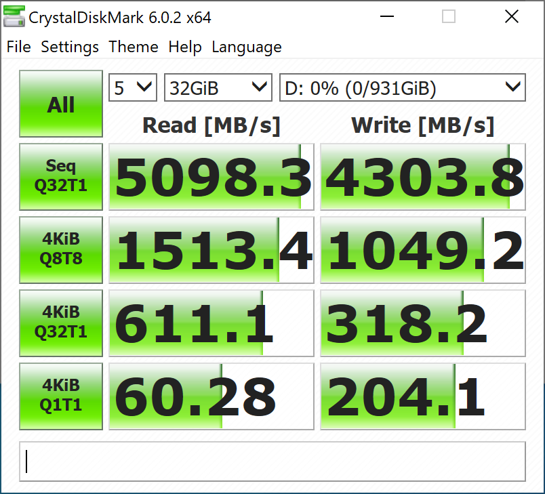Select the 4KiB Q32T1 read result 611.1

(211, 323)
